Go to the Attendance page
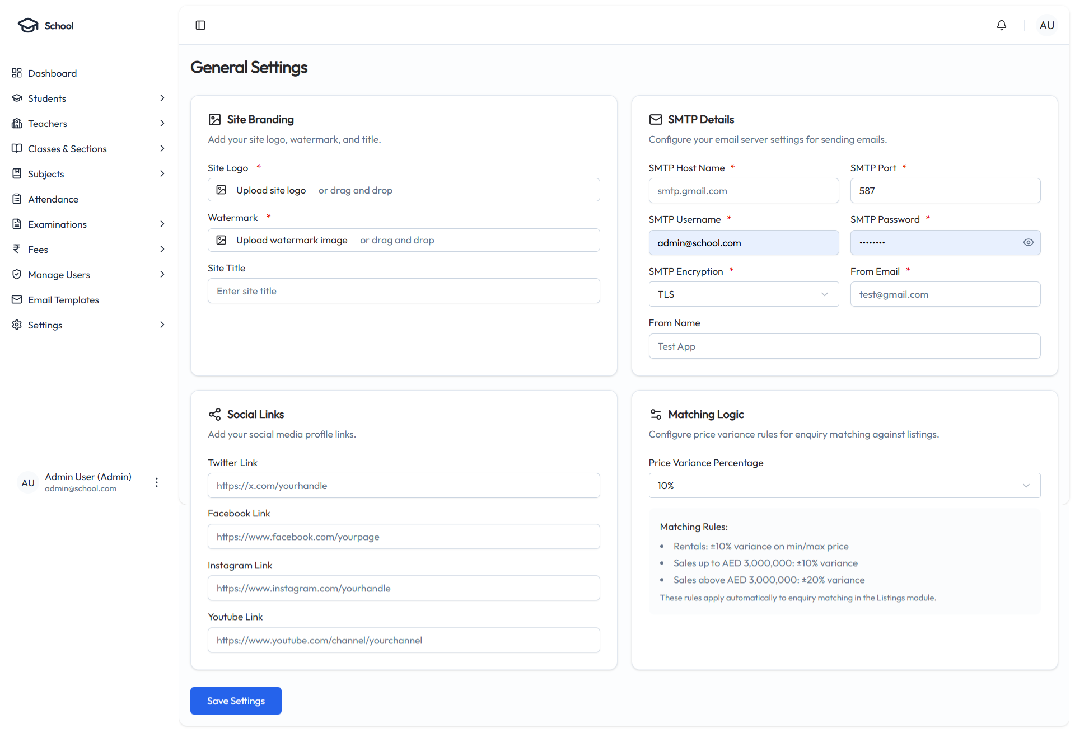1075x733 pixels. [53, 199]
